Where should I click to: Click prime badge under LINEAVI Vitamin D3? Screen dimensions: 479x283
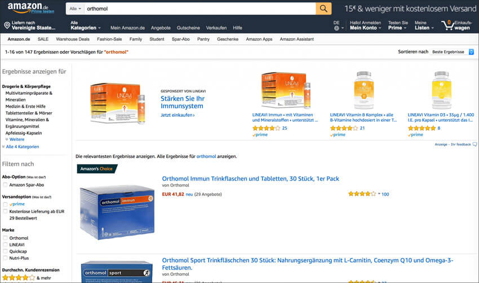[415, 135]
